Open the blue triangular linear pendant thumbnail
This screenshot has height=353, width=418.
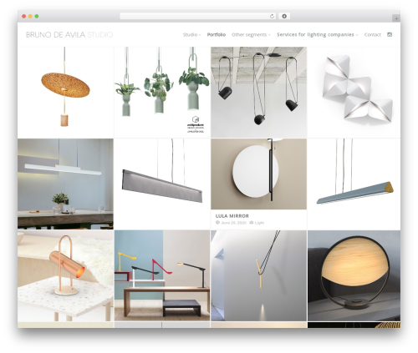(354, 184)
